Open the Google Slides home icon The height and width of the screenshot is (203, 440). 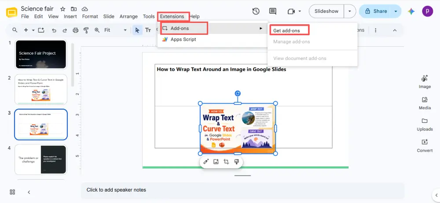tap(11, 13)
